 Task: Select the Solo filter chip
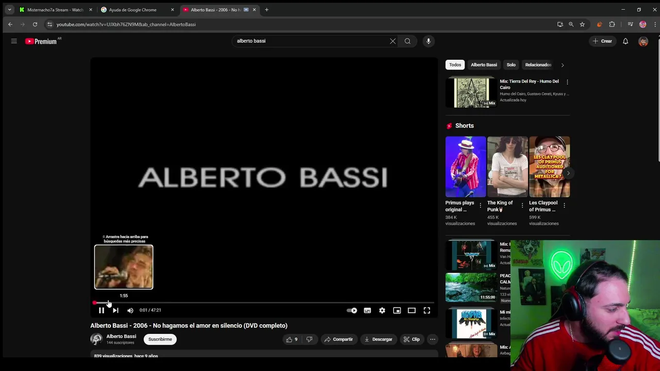click(x=511, y=65)
